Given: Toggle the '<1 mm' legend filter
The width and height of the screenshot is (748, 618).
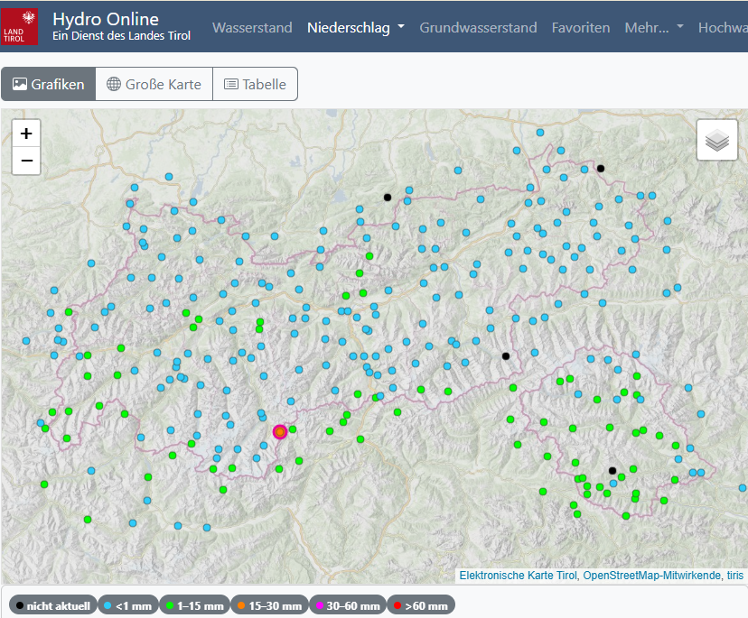Looking at the screenshot, I should [128, 605].
